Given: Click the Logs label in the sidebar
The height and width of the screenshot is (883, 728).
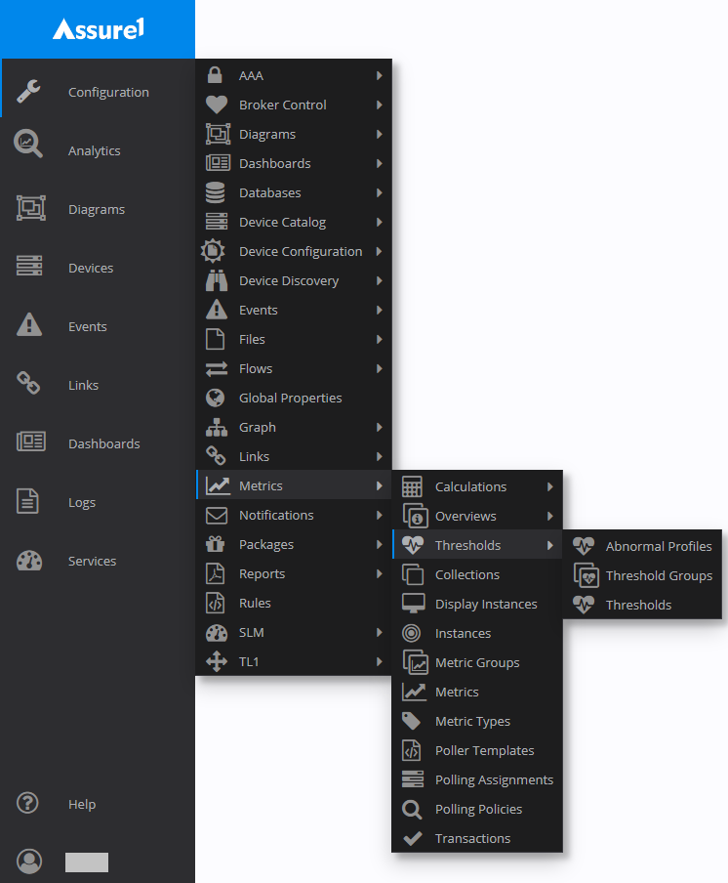Looking at the screenshot, I should point(82,502).
